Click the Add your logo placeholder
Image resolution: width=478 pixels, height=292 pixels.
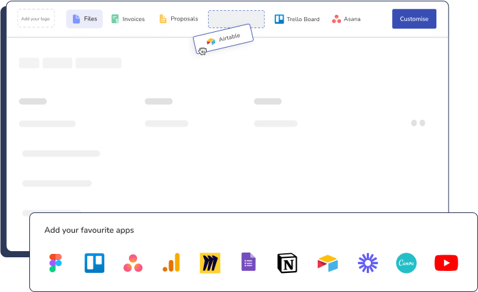click(35, 18)
